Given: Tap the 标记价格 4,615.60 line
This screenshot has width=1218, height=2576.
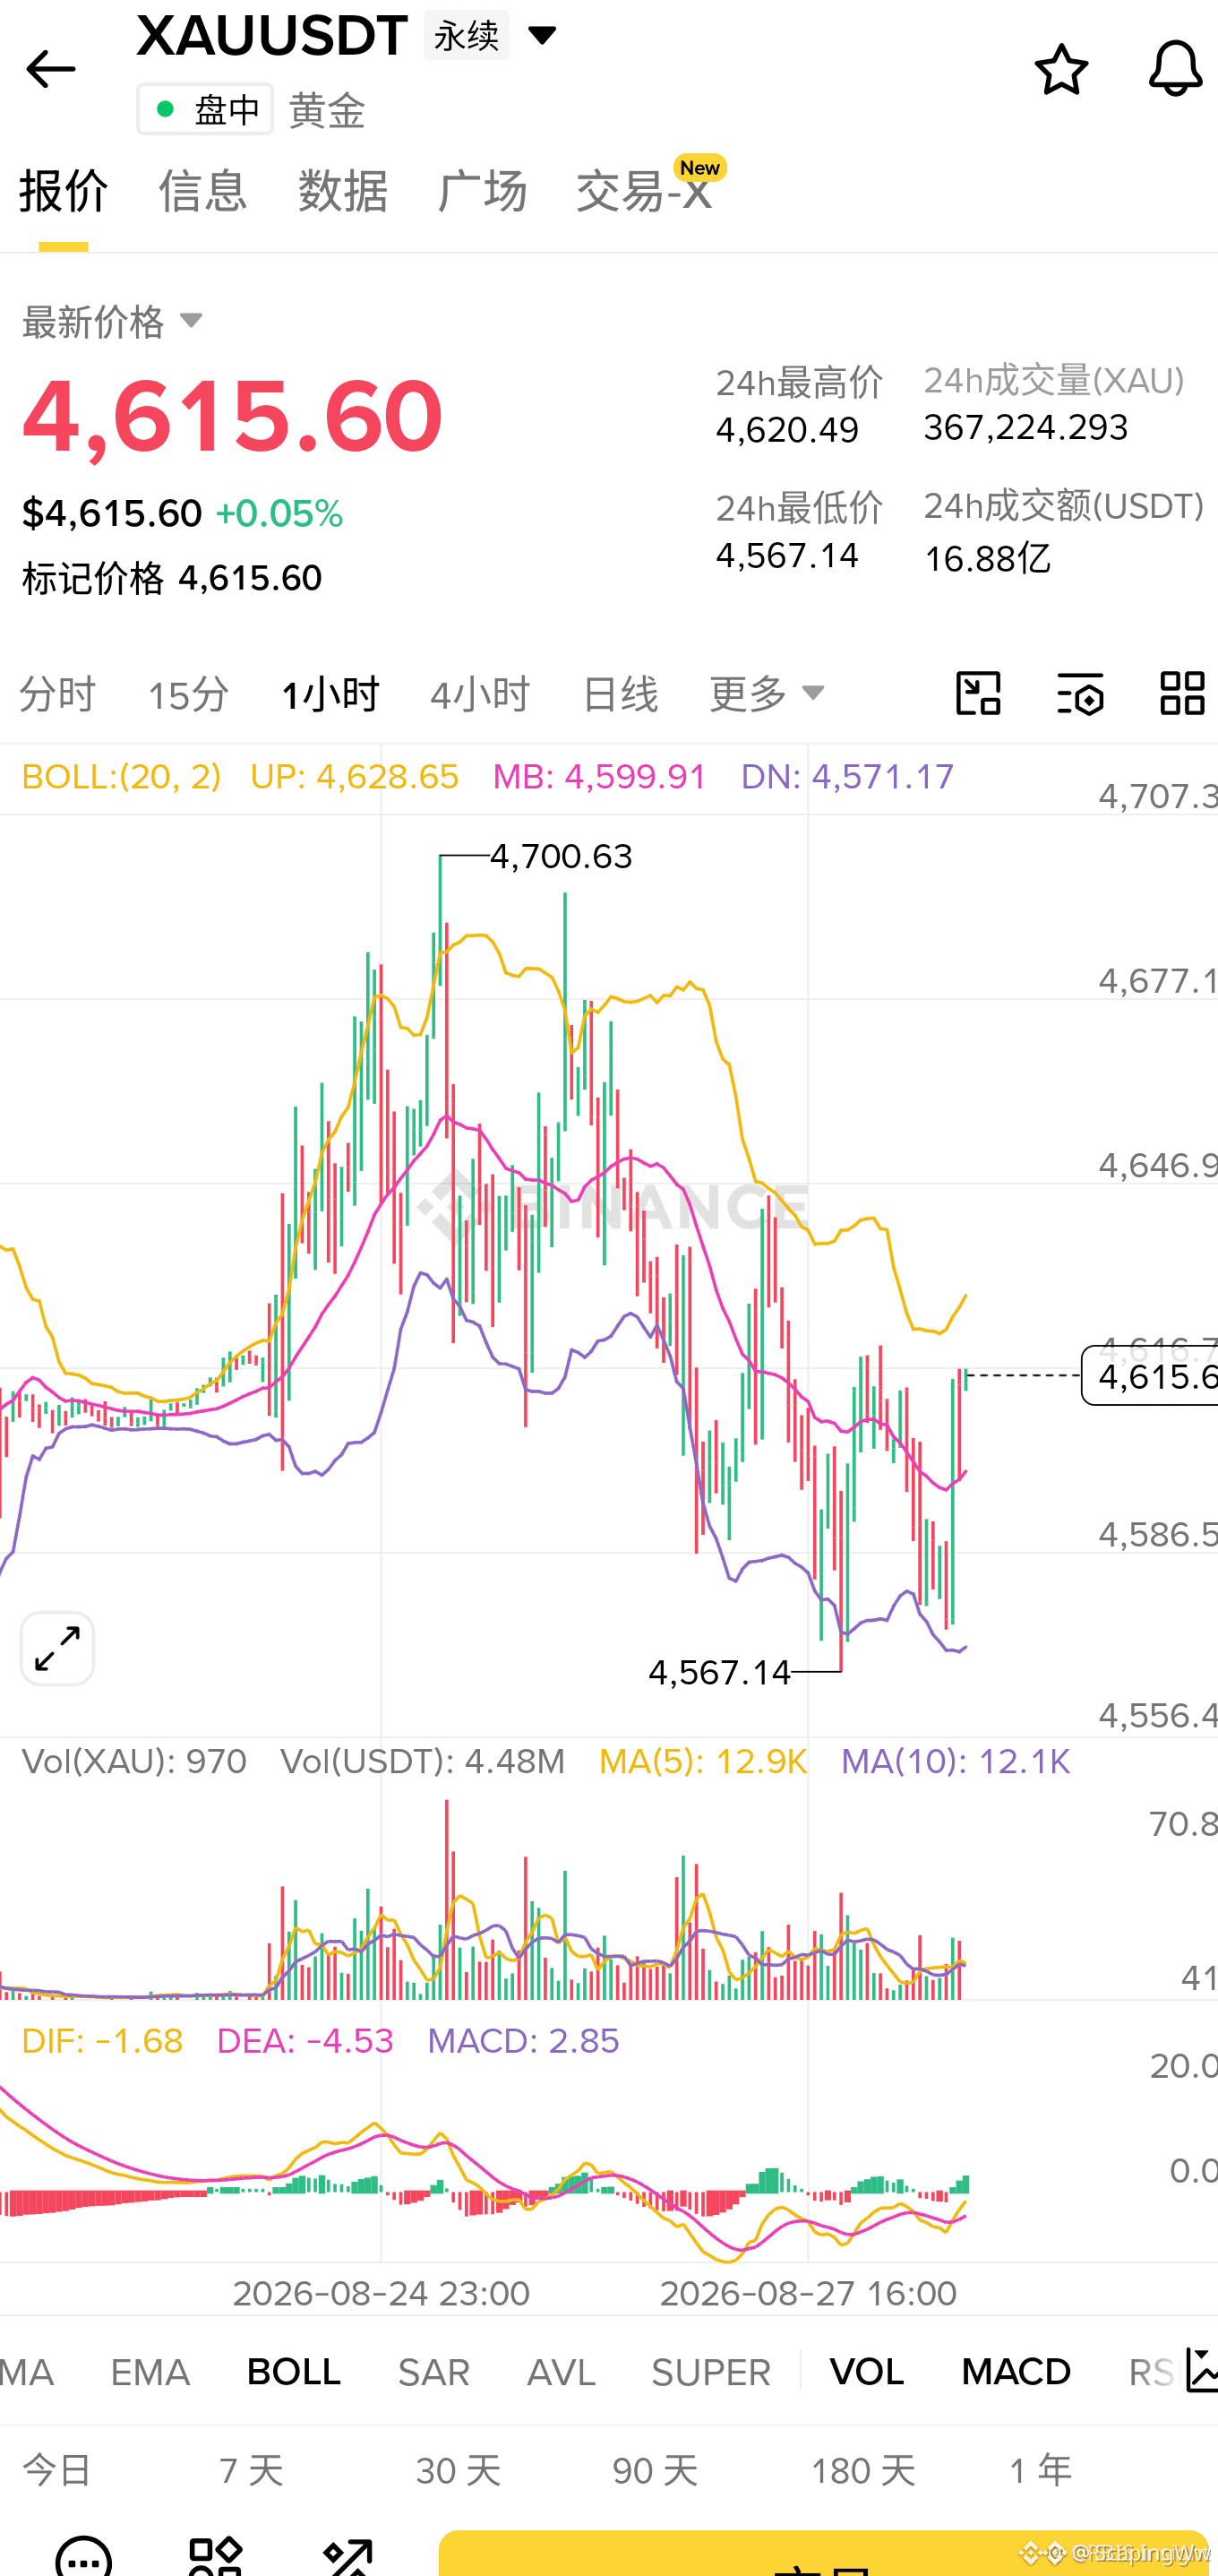Looking at the screenshot, I should point(172,578).
